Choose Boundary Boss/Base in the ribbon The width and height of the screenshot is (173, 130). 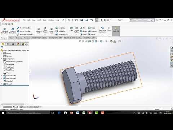pos(25,34)
